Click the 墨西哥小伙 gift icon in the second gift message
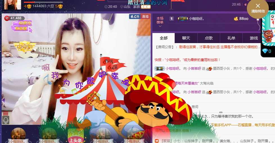 (209, 92)
